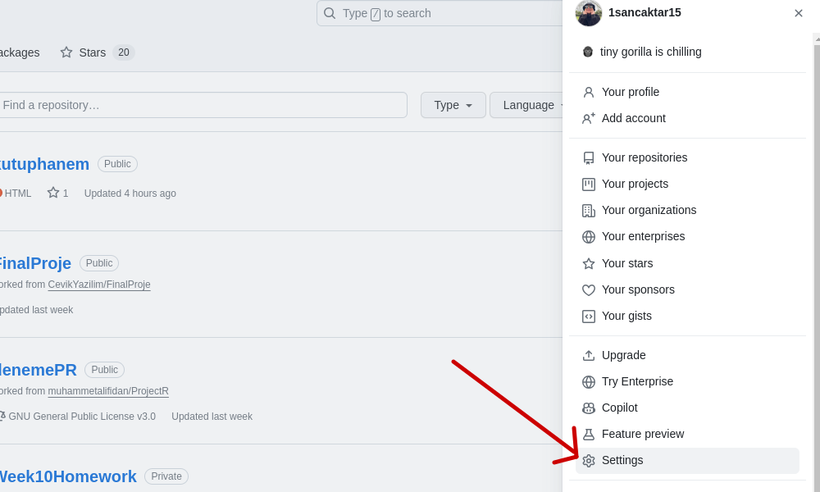Focus the Find a repository field
This screenshot has width=820, height=492.
[203, 105]
